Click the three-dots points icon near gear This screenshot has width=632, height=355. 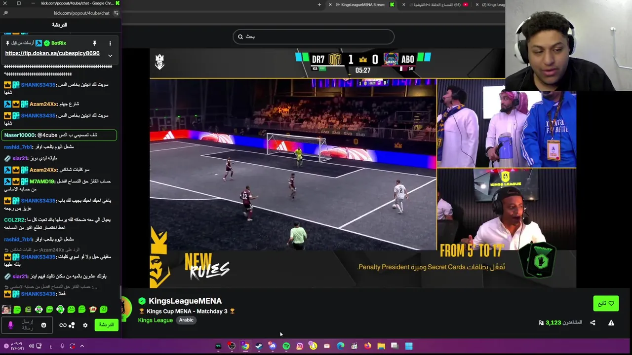pyautogui.click(x=72, y=325)
